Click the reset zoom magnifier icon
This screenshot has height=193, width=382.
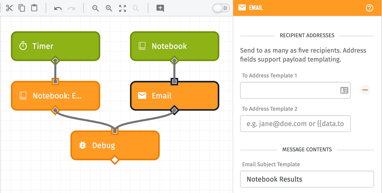pyautogui.click(x=136, y=8)
